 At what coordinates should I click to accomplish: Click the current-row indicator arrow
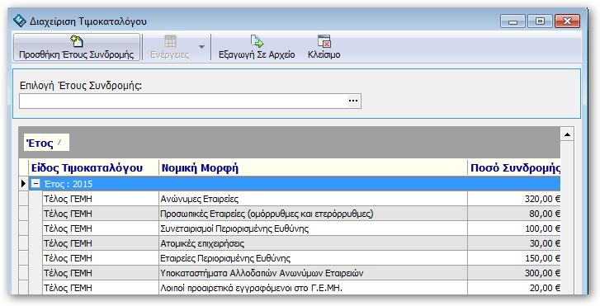[24, 184]
